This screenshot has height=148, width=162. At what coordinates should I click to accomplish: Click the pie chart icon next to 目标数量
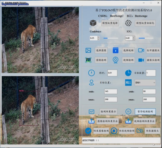point(128,73)
